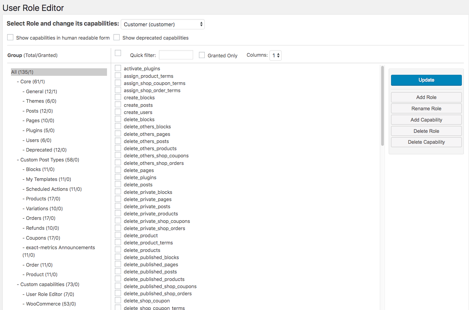Click the capabilities list scrollbar thumb
The width and height of the screenshot is (469, 310).
coord(382,106)
